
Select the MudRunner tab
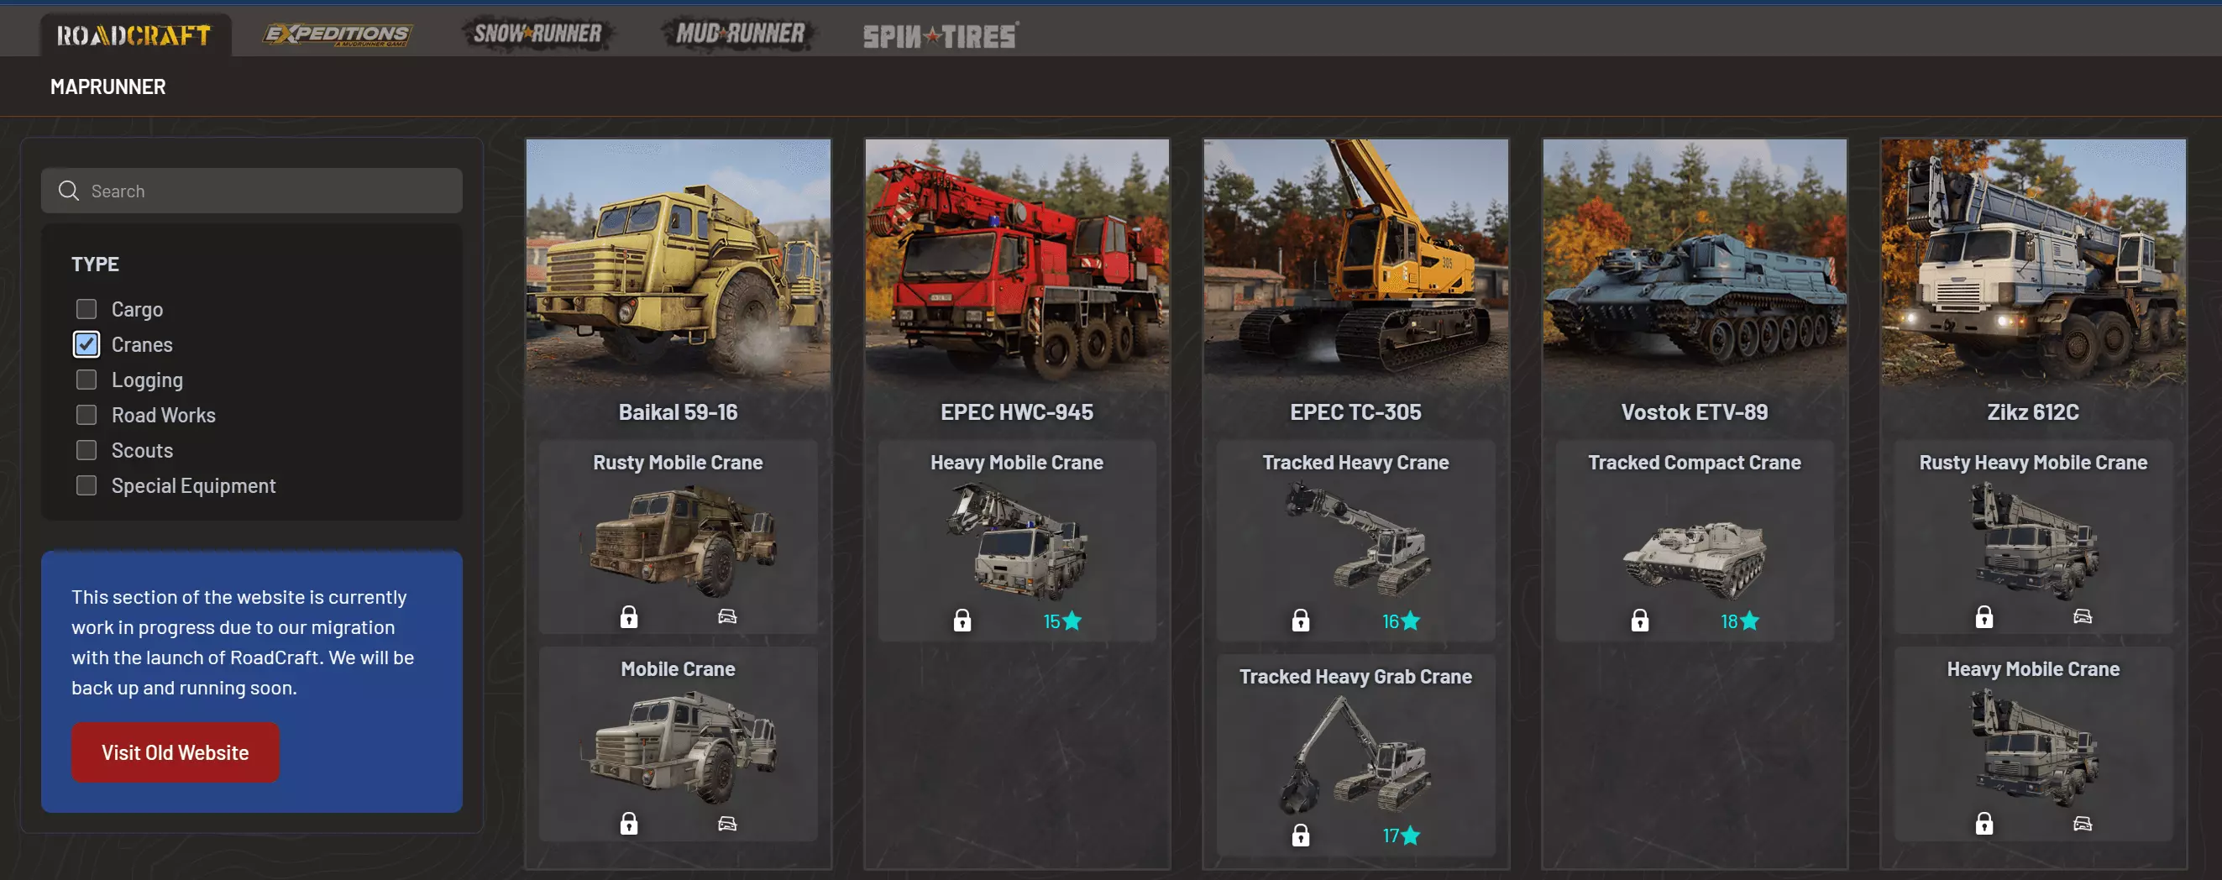click(x=740, y=34)
